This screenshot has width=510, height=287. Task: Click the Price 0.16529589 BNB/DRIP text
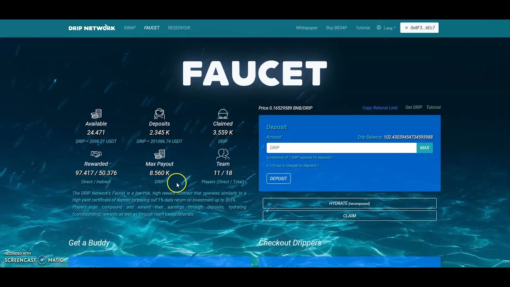tap(285, 108)
